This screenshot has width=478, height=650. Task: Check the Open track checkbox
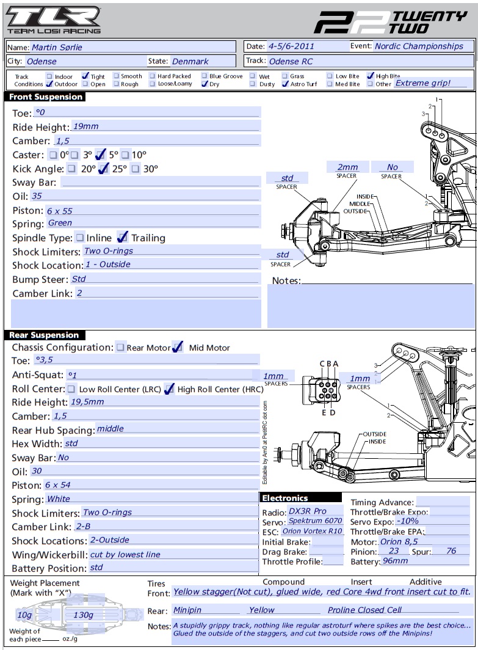point(85,84)
